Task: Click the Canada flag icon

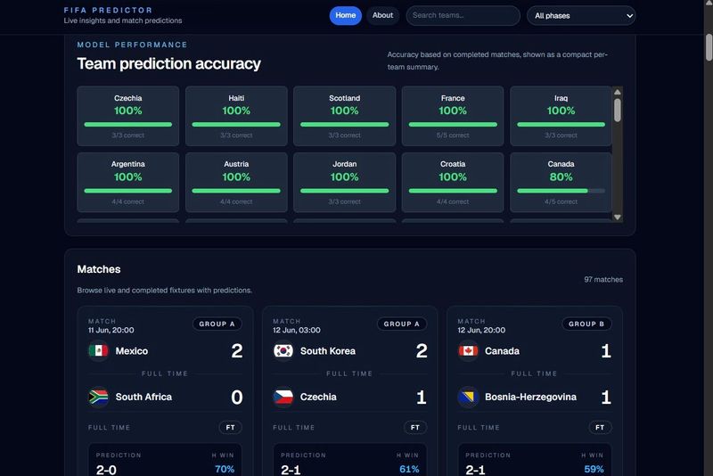Action: click(468, 350)
